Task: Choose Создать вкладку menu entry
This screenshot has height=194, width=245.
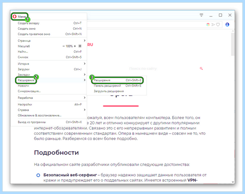Action: (x=49, y=23)
